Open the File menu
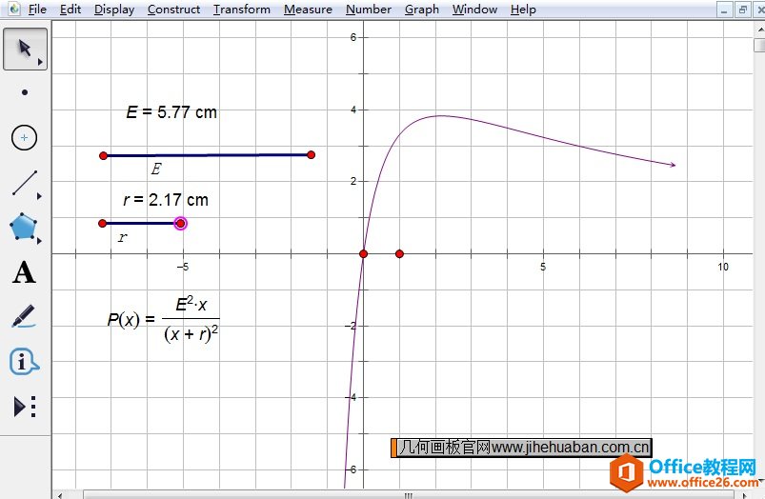Viewport: 765px width, 499px height. click(37, 10)
